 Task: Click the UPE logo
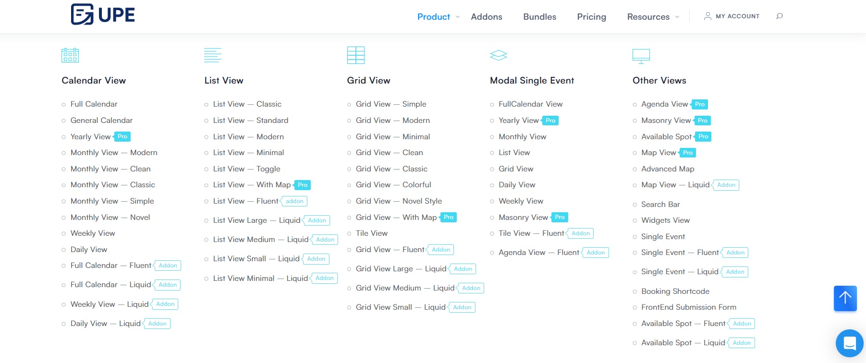103,14
